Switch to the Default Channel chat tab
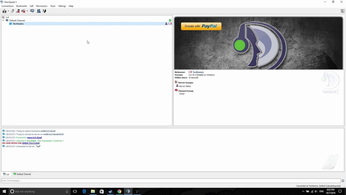 22,174
